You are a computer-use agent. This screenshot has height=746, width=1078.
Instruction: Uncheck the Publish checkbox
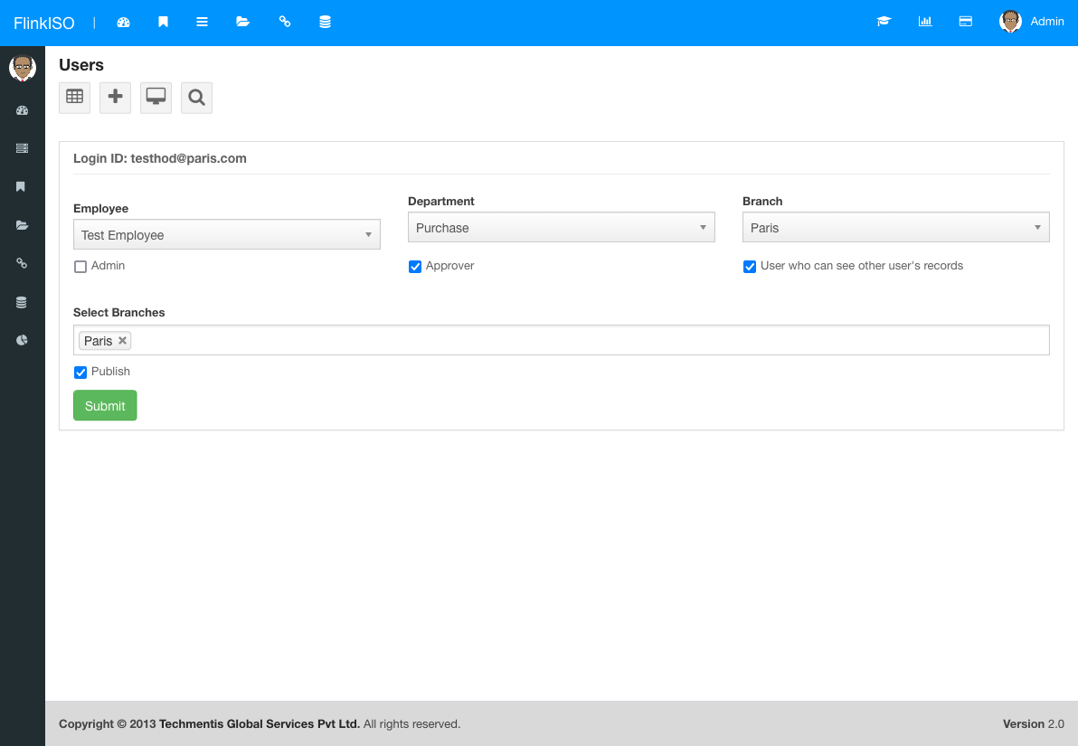click(80, 373)
